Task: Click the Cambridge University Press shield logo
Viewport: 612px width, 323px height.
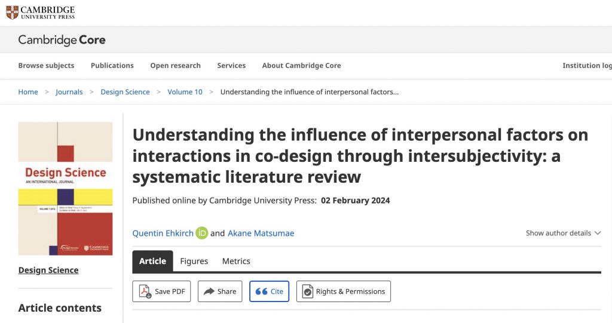Action: coord(12,13)
